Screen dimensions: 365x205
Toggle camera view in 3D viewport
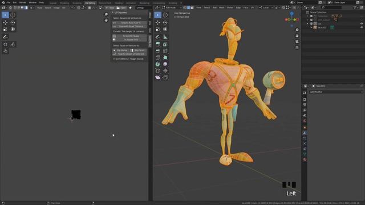pyautogui.click(x=297, y=42)
